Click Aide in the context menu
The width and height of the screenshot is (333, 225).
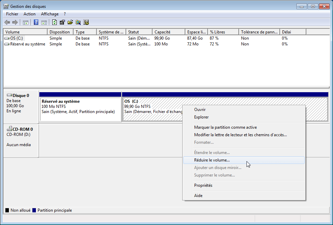[x=244, y=196]
